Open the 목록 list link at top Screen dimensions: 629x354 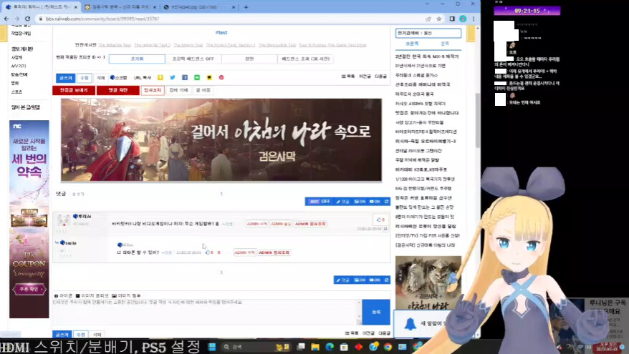coord(347,76)
